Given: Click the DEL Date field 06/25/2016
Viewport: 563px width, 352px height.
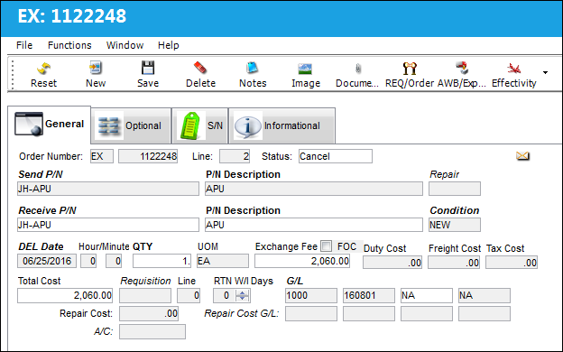Looking at the screenshot, I should point(47,261).
